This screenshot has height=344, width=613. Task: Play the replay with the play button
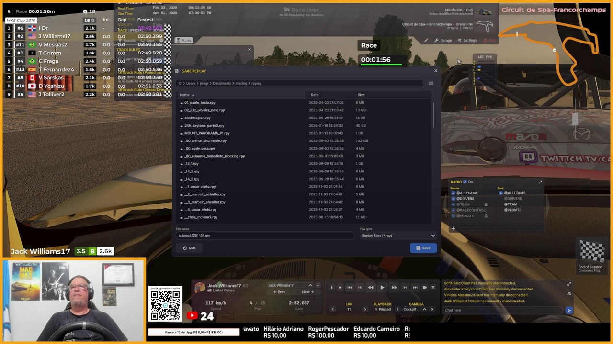pos(382,287)
